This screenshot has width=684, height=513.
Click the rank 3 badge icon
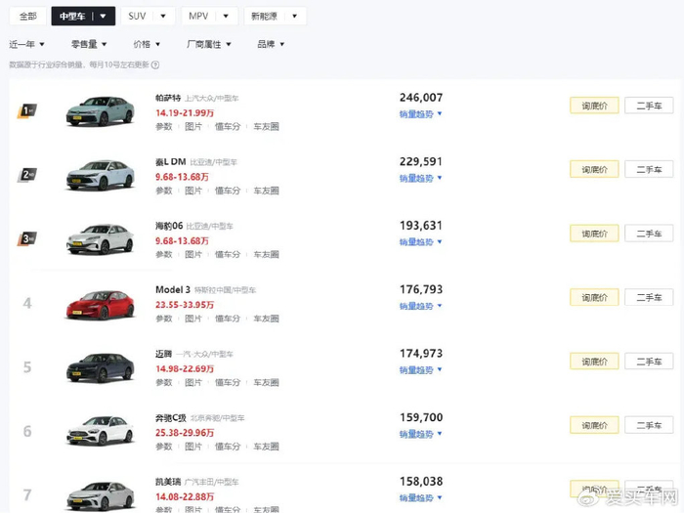click(27, 238)
